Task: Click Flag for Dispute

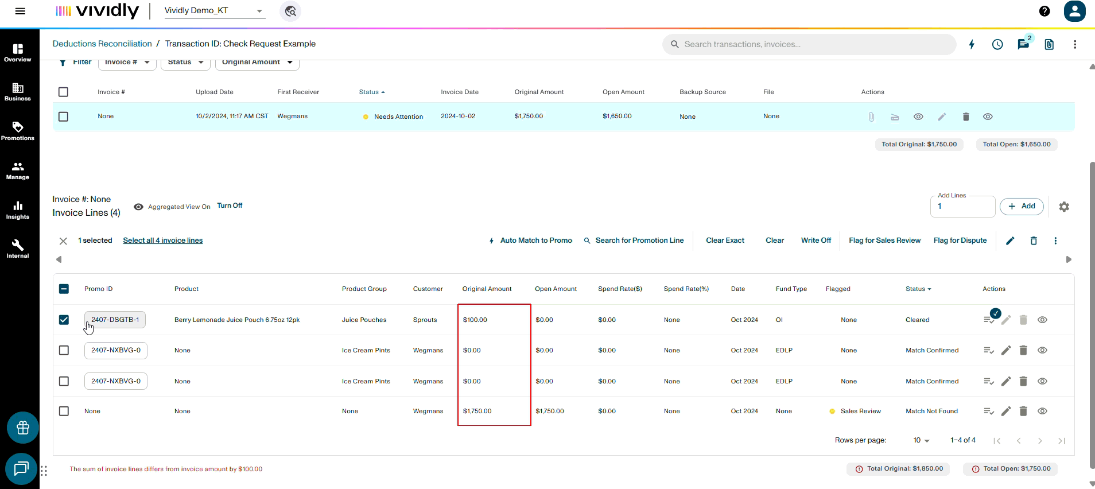Action: (960, 240)
